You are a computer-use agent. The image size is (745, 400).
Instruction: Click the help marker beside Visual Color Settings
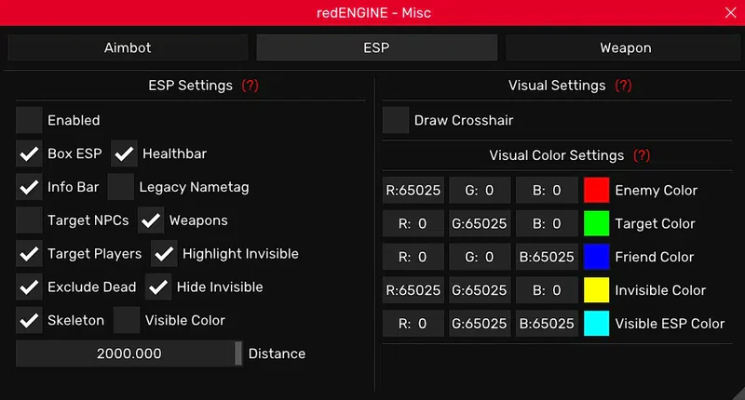[642, 155]
